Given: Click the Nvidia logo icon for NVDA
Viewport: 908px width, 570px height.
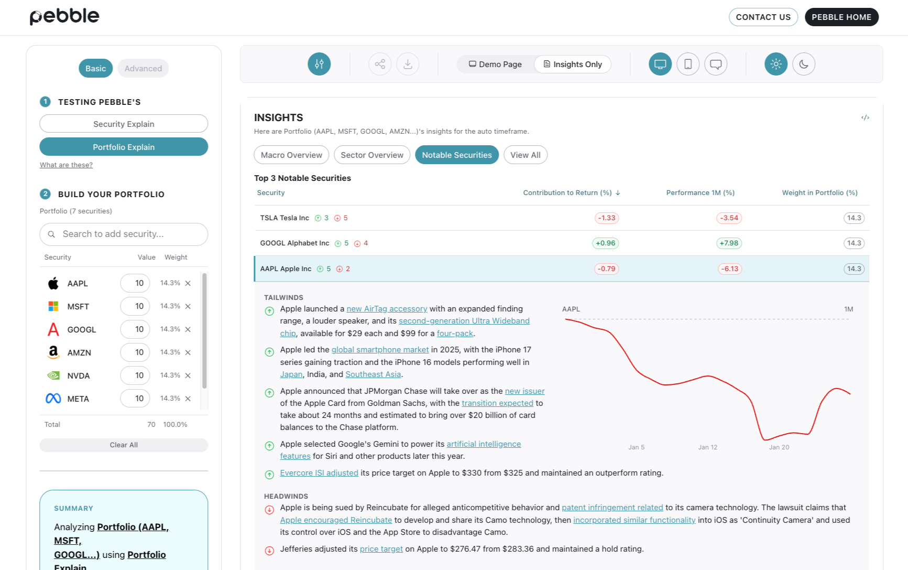Looking at the screenshot, I should (x=53, y=375).
